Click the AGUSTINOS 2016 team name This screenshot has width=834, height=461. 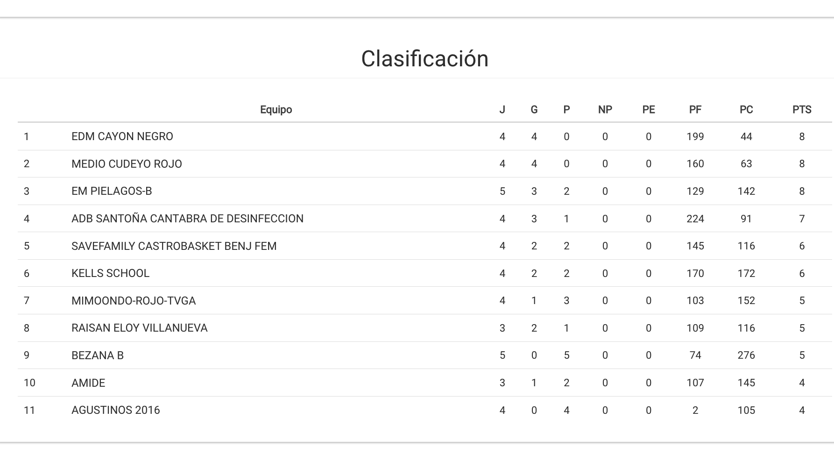coord(115,410)
